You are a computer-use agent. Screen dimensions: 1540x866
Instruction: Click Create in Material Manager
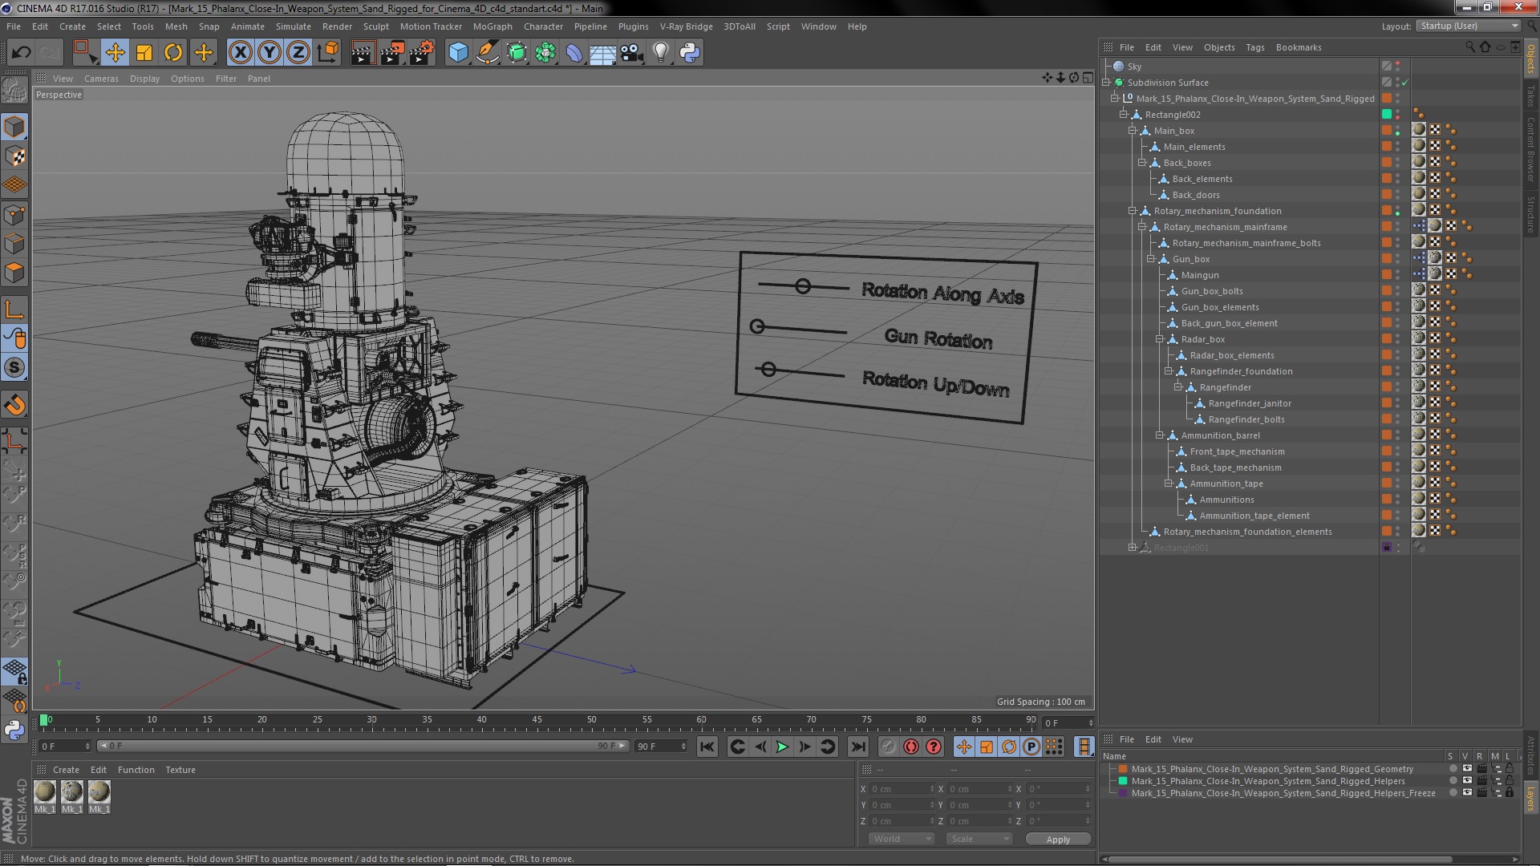tap(66, 770)
